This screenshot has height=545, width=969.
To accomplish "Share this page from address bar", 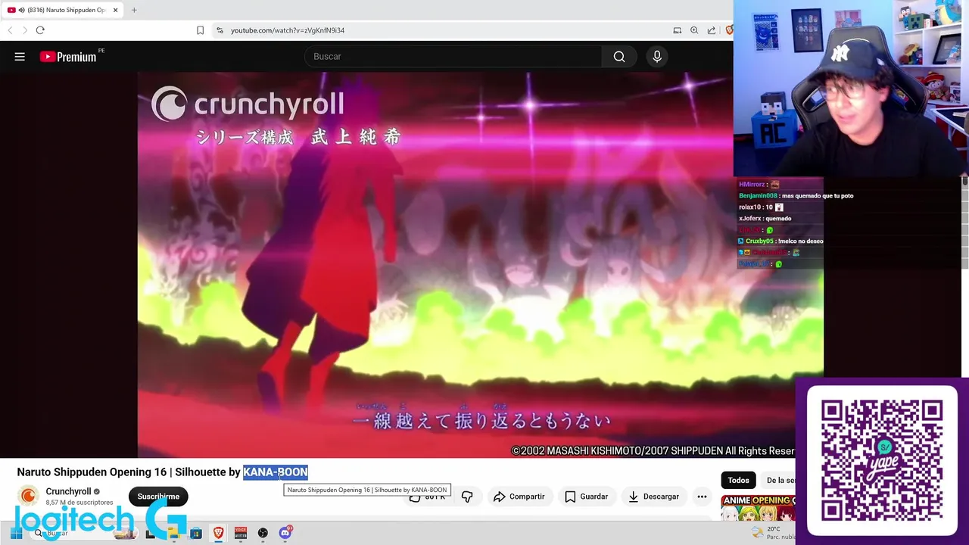I will (x=712, y=30).
